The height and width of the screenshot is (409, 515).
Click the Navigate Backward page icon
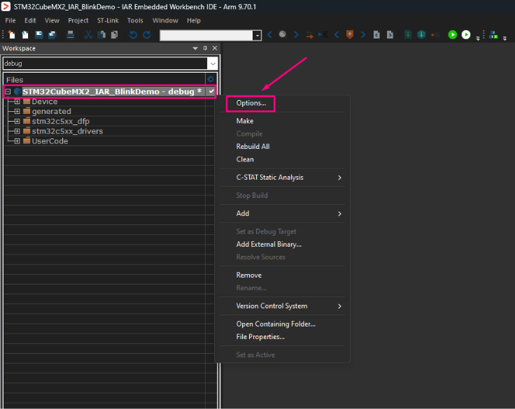376,34
